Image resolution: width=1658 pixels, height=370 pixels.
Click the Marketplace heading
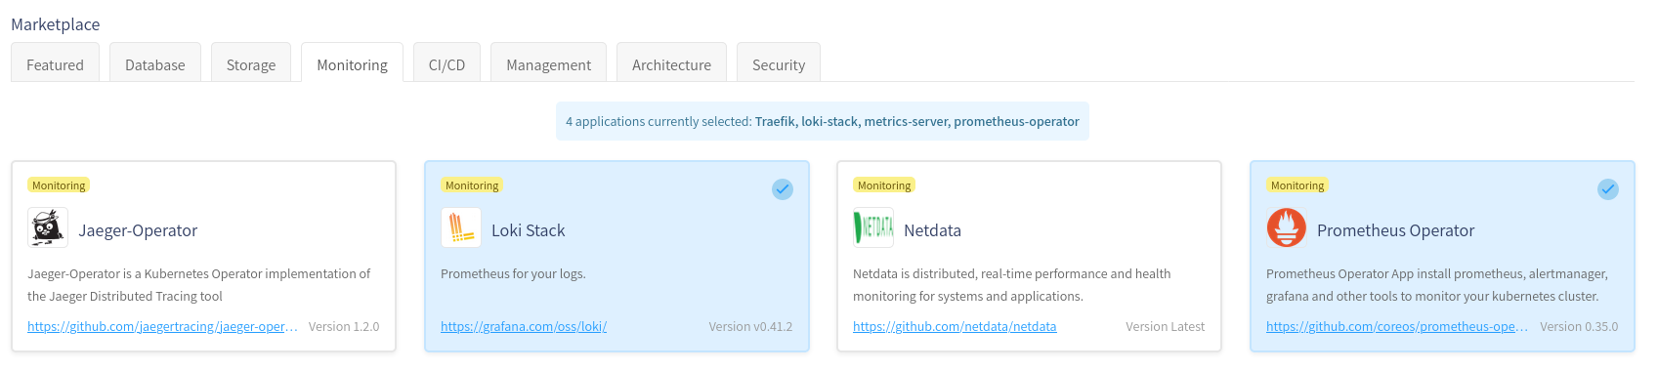(x=56, y=24)
